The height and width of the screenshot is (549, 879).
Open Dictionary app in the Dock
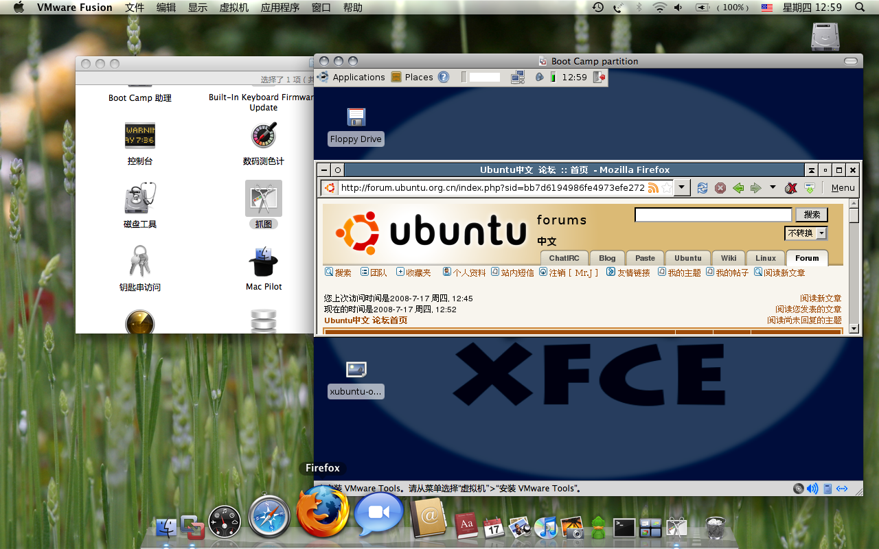coord(466,525)
